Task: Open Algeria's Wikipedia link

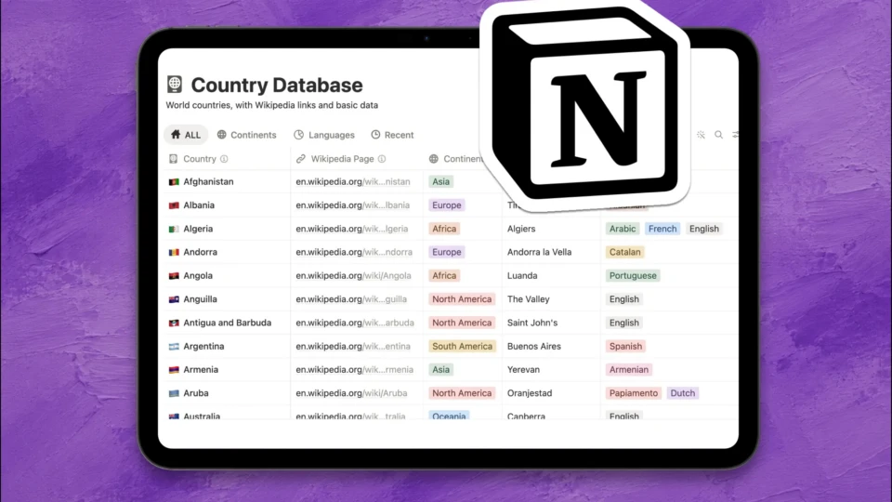Action: 351,229
